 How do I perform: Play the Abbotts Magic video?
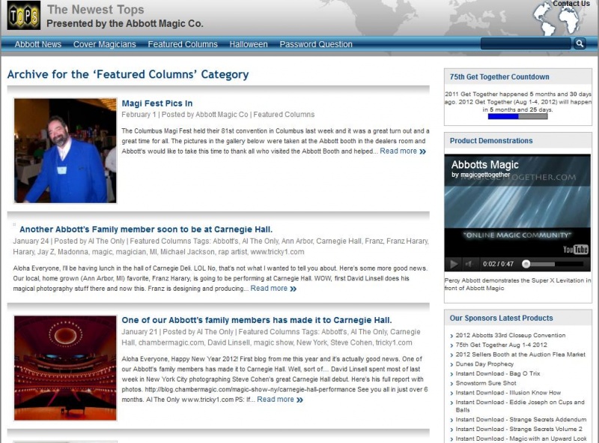pyautogui.click(x=453, y=264)
